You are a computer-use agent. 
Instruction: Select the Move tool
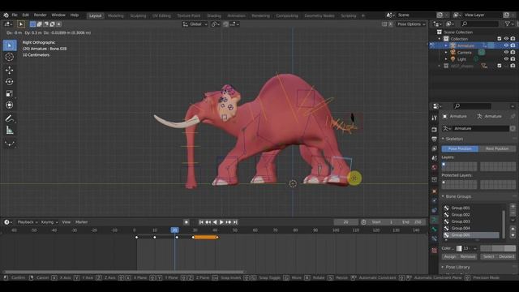click(10, 70)
